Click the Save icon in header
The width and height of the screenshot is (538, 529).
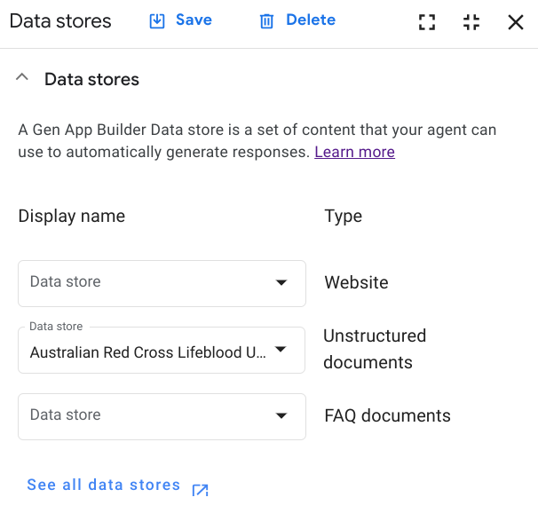point(157,21)
